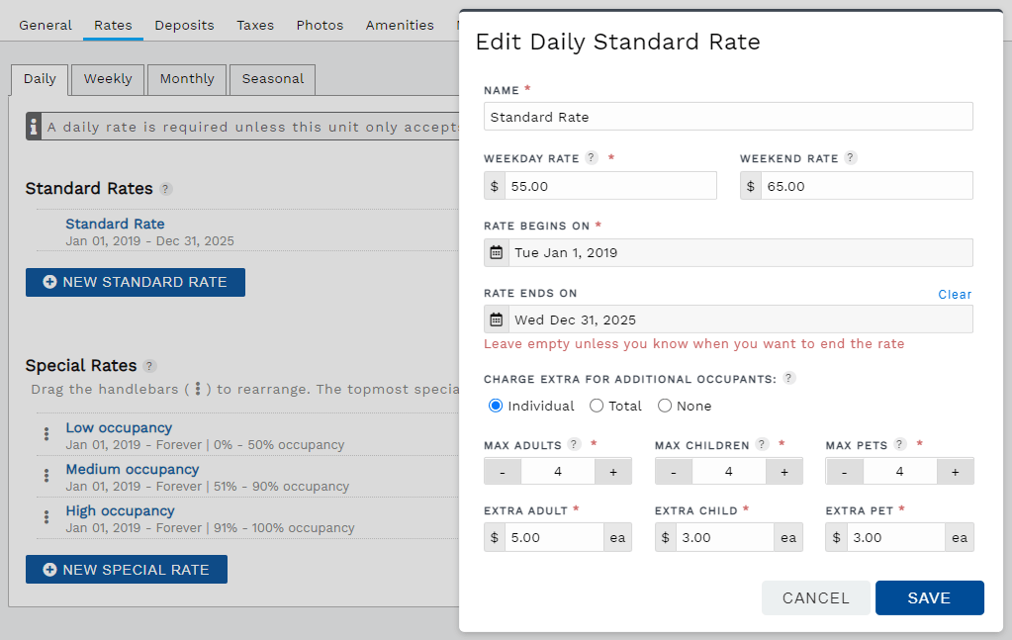Switch to the Weekly rates tab

(107, 78)
